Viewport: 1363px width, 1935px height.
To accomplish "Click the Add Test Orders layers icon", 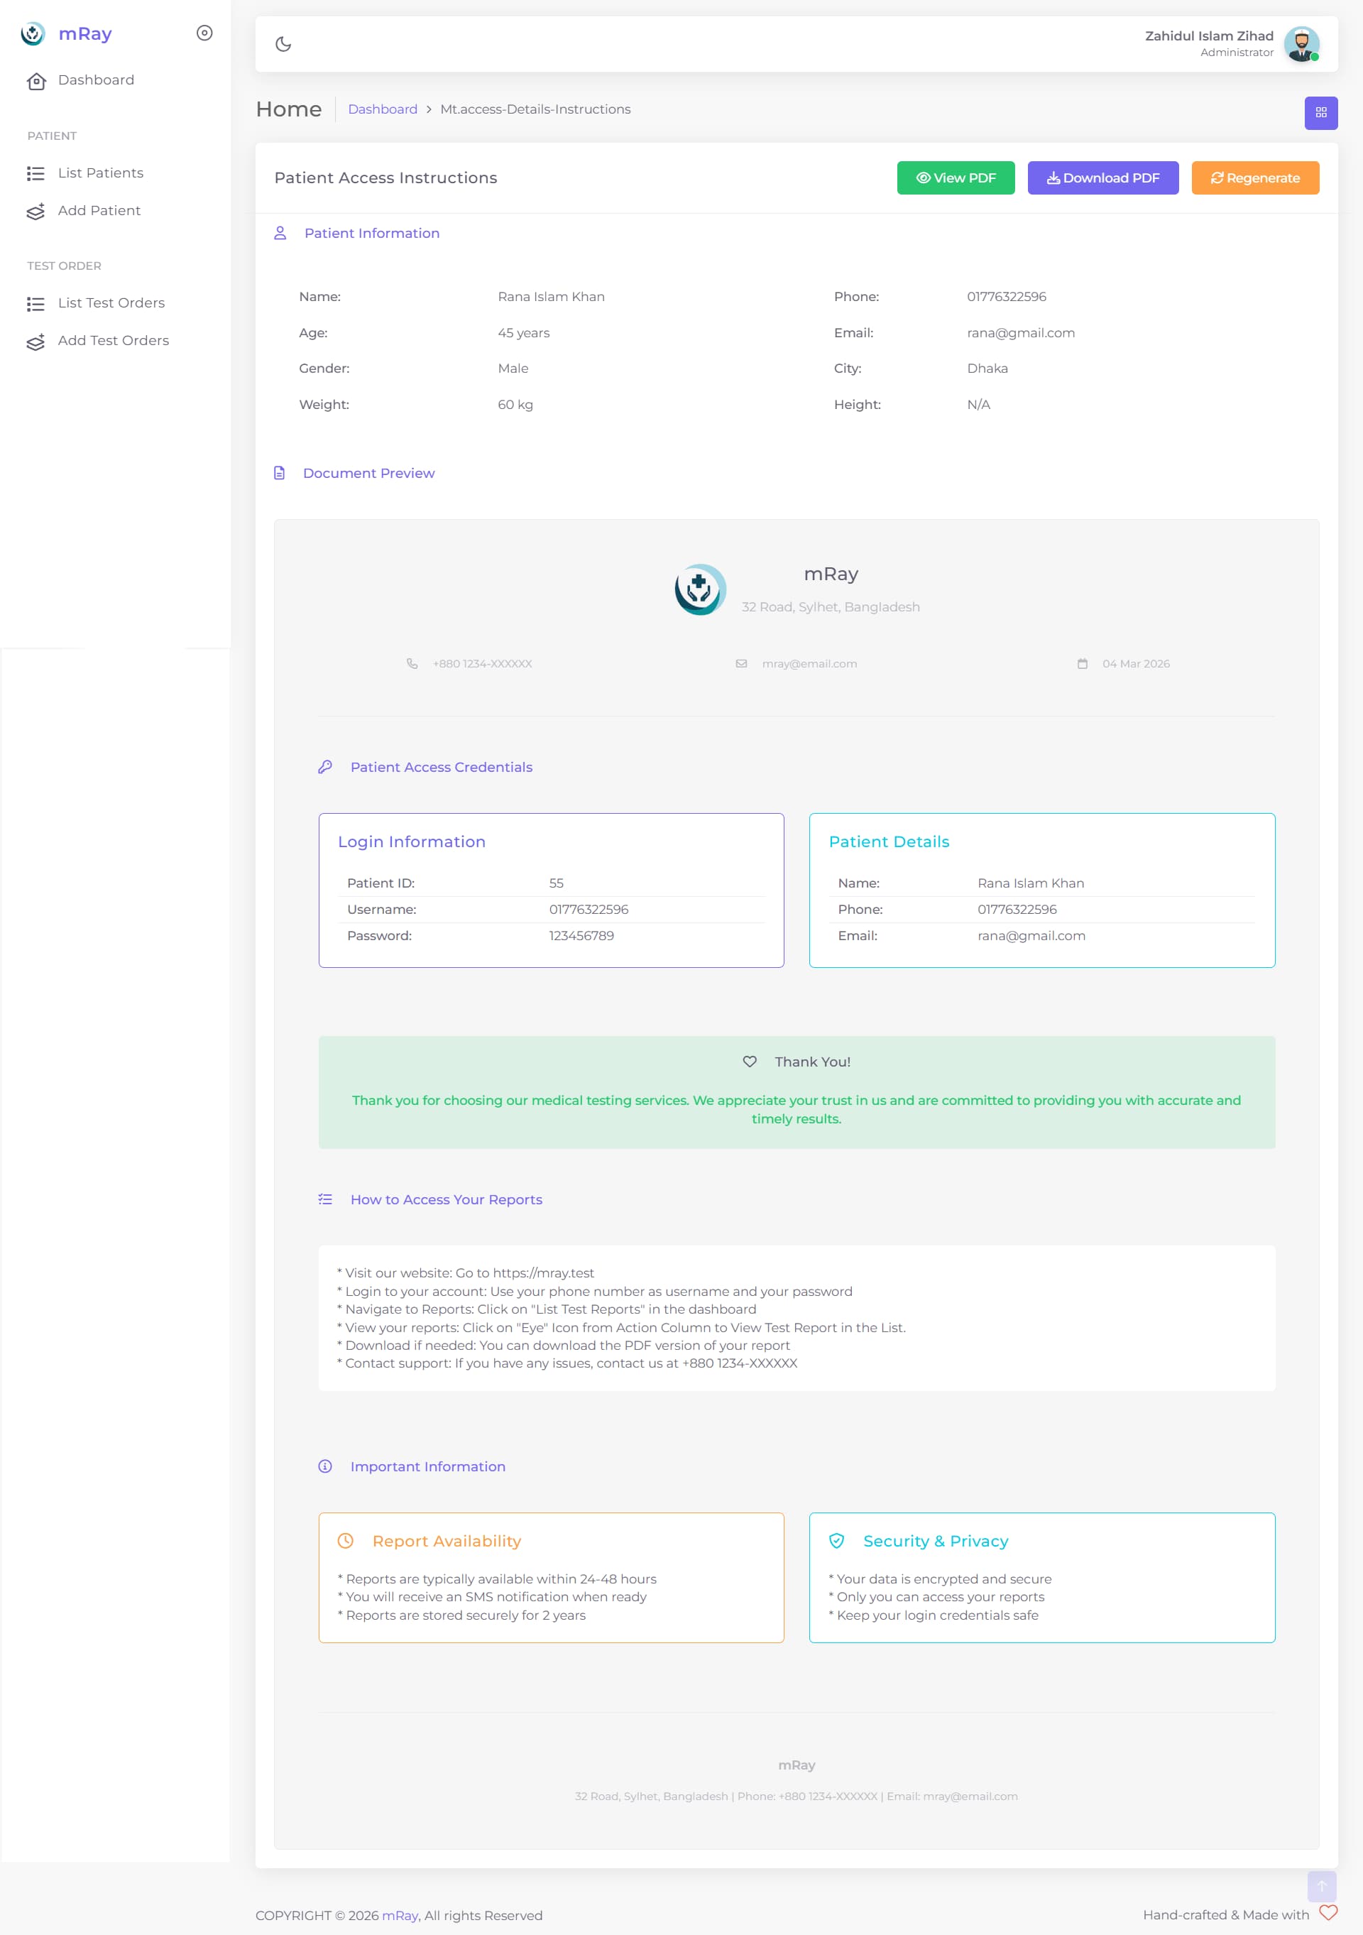I will 35,342.
